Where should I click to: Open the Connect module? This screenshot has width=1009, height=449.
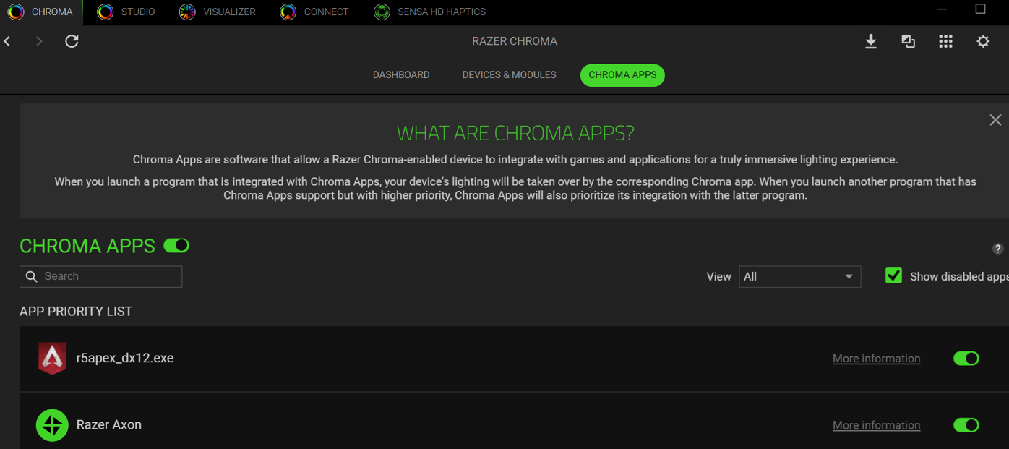tap(314, 12)
